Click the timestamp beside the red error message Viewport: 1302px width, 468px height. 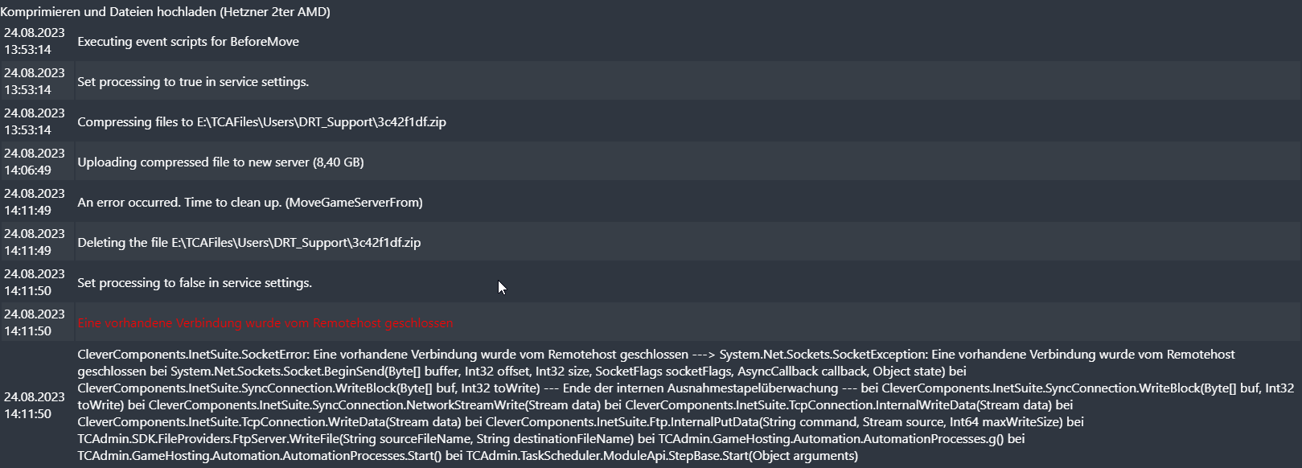pos(35,322)
